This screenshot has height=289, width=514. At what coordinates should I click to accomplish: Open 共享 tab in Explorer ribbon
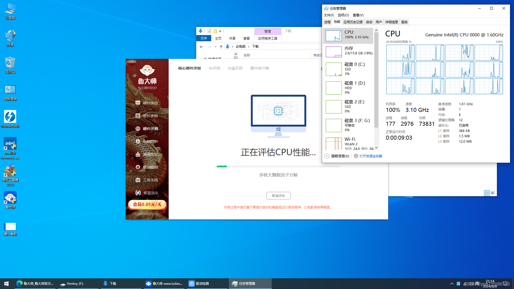(232, 38)
